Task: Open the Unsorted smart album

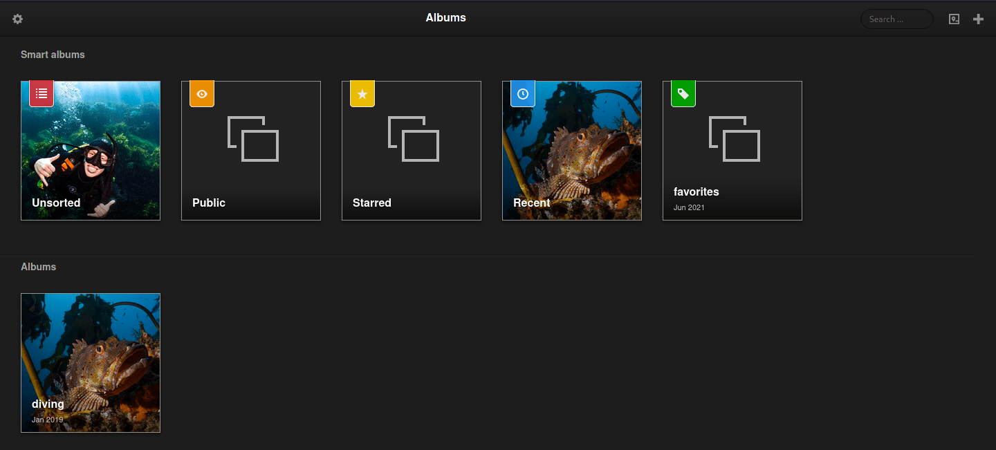Action: pyautogui.click(x=91, y=151)
